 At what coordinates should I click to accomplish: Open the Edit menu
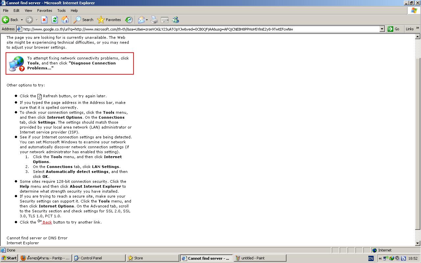(16, 11)
